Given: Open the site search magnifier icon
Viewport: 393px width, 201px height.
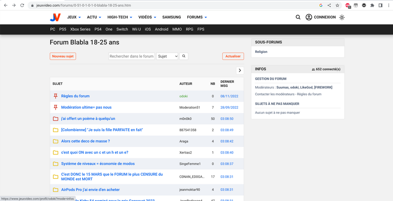Looking at the screenshot, I should point(298,17).
